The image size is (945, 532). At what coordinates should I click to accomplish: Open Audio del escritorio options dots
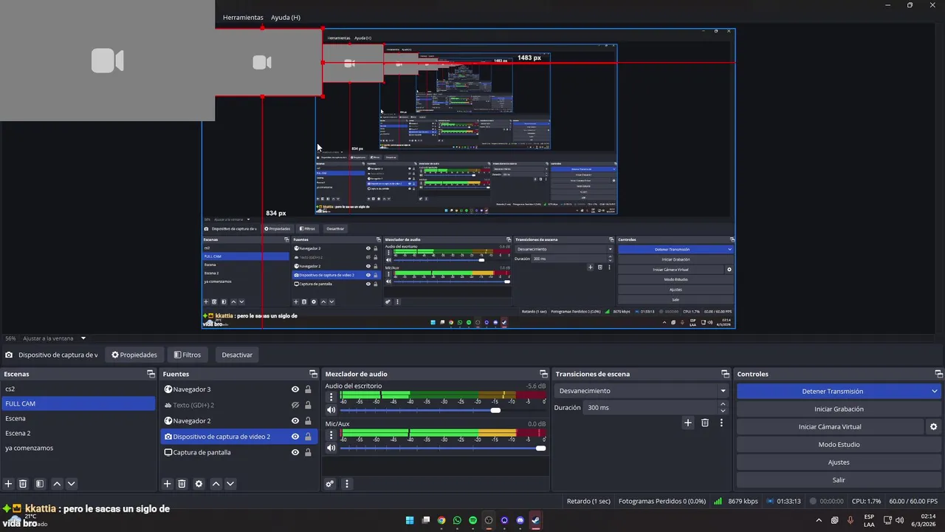[331, 397]
